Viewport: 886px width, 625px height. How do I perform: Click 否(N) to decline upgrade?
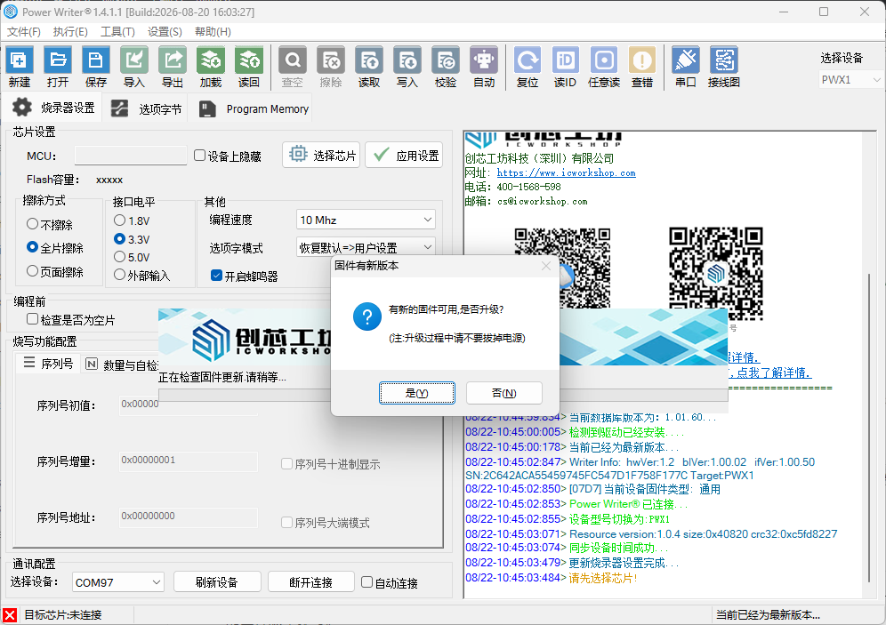504,393
